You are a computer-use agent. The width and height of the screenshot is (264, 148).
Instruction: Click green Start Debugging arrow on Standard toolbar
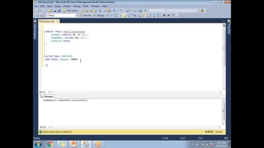click(146, 11)
